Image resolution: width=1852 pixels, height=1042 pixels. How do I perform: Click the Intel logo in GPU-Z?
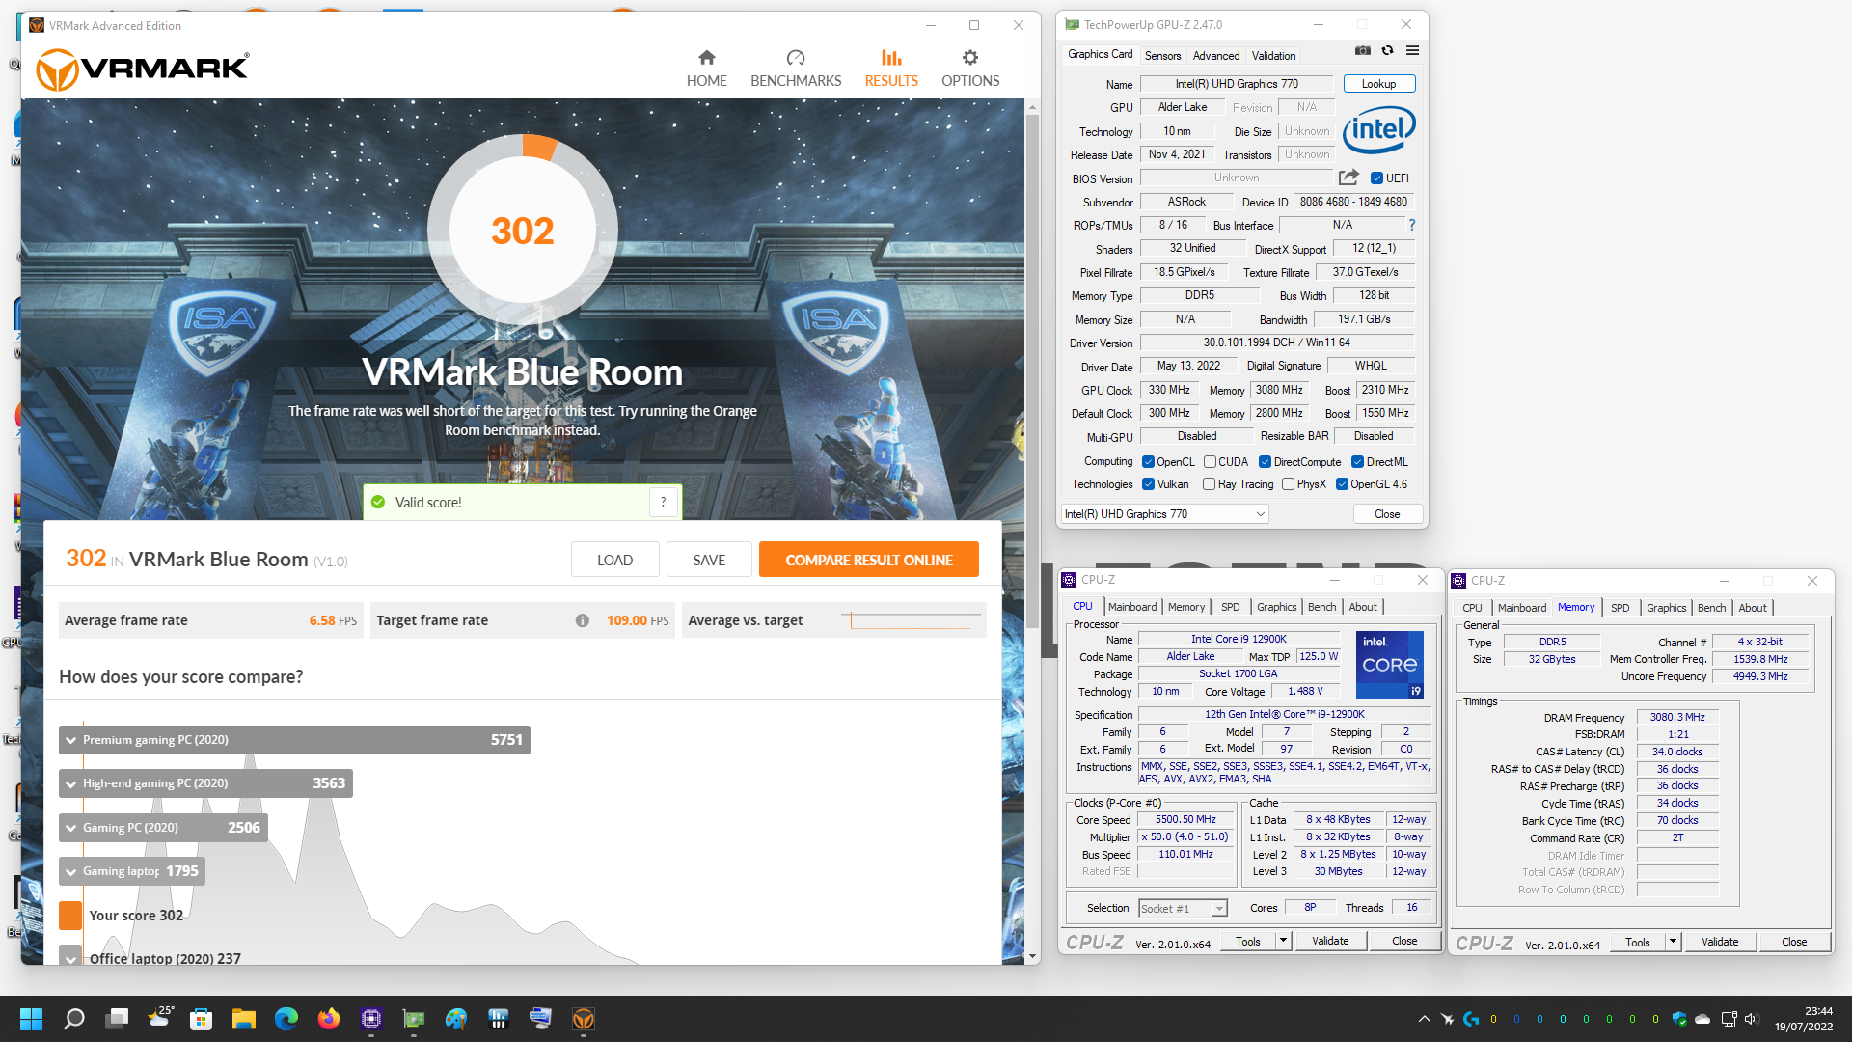coord(1379,128)
